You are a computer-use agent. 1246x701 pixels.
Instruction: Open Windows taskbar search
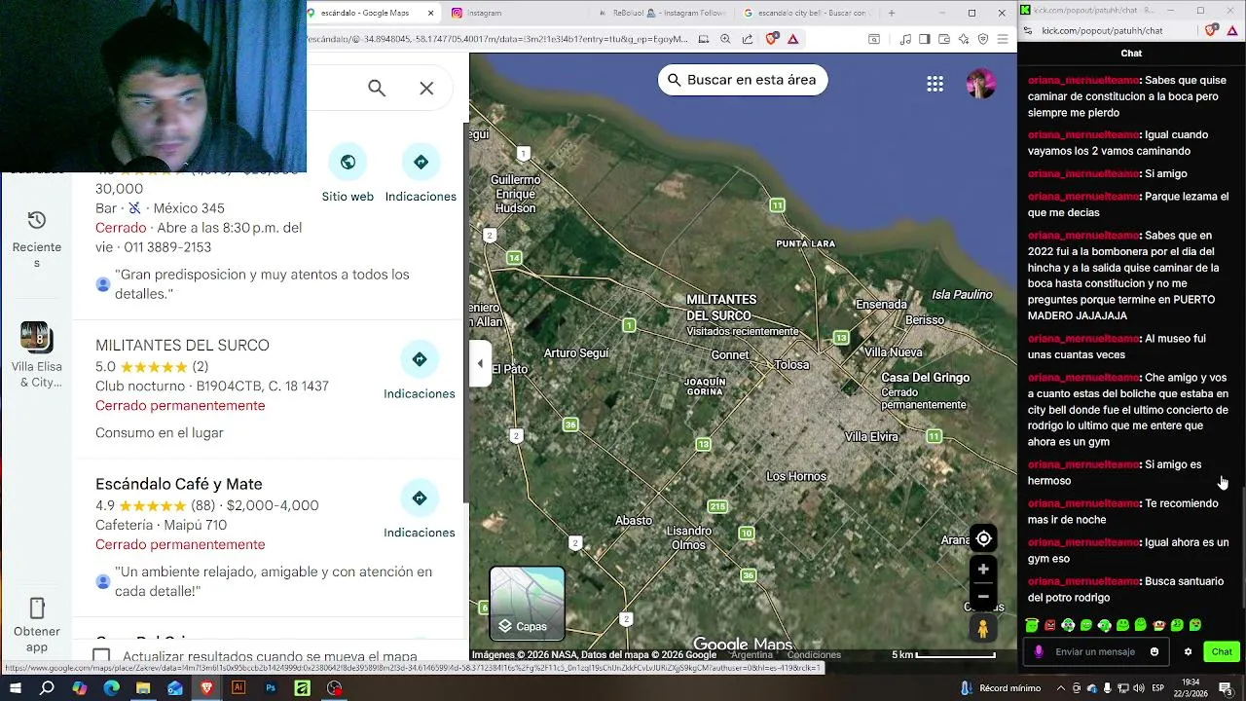[x=47, y=688]
